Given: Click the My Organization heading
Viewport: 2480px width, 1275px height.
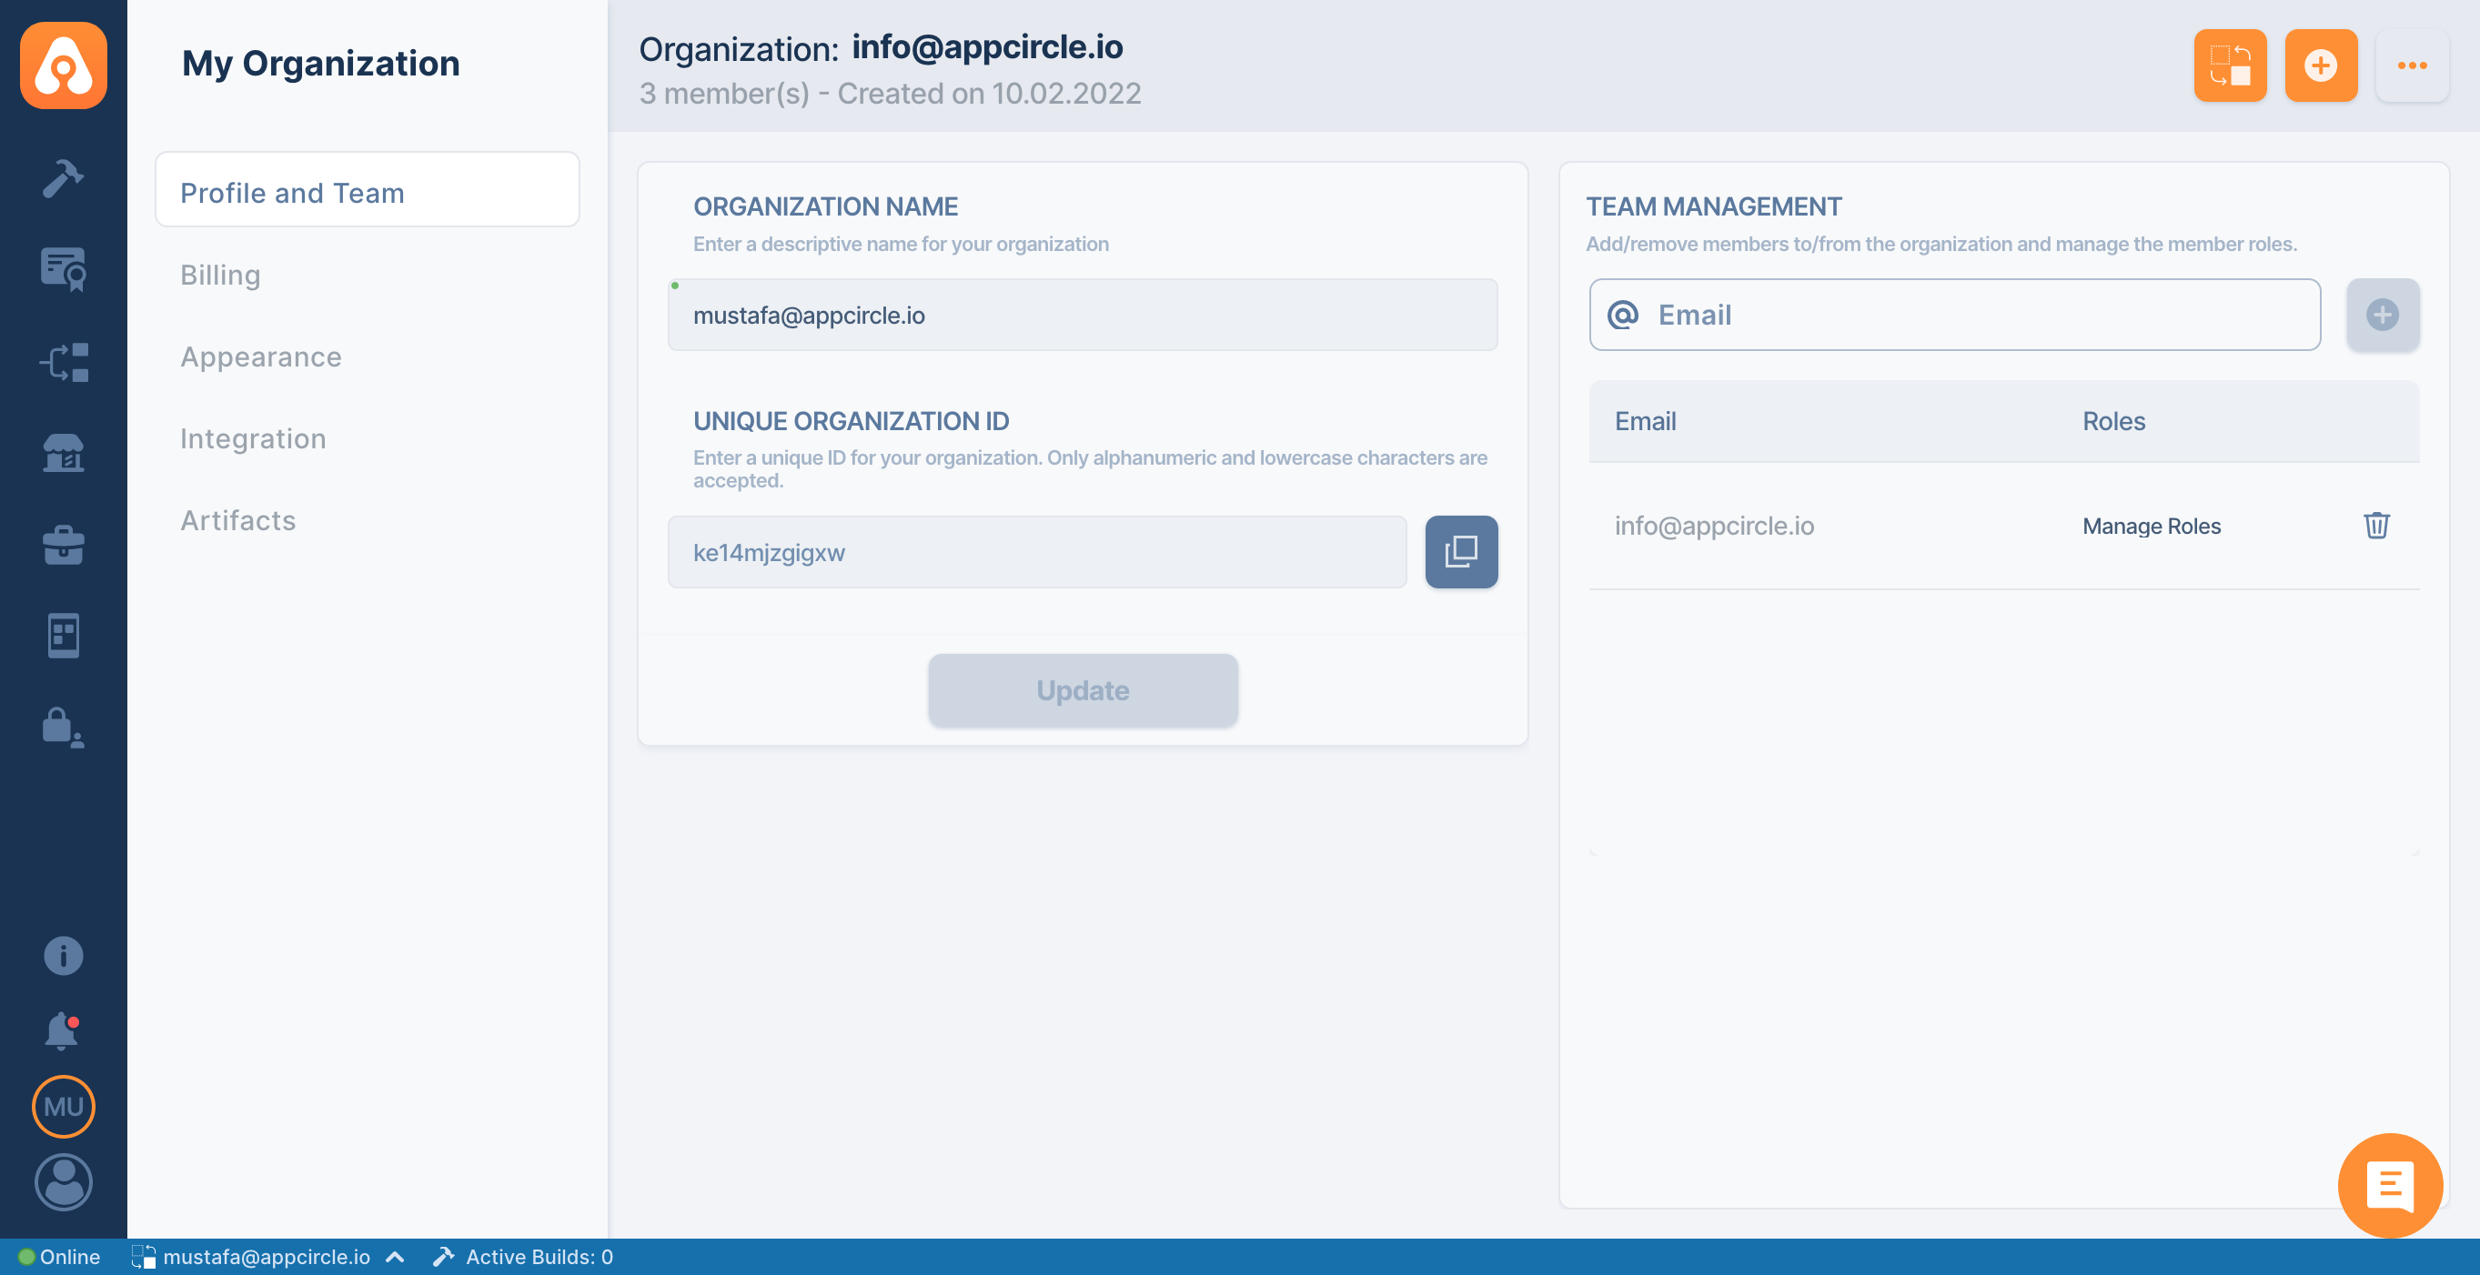Looking at the screenshot, I should click(x=320, y=64).
